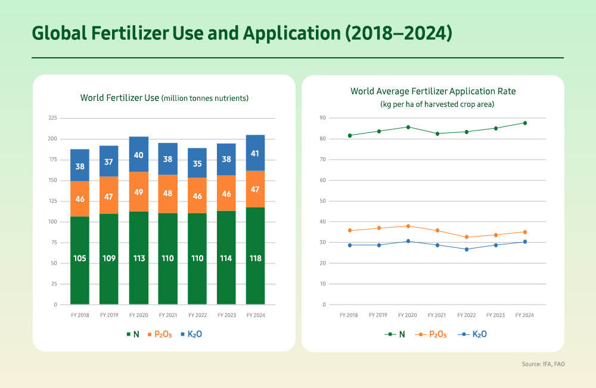Click the N line data point at FY 2024
Image resolution: width=596 pixels, height=388 pixels.
pos(524,123)
